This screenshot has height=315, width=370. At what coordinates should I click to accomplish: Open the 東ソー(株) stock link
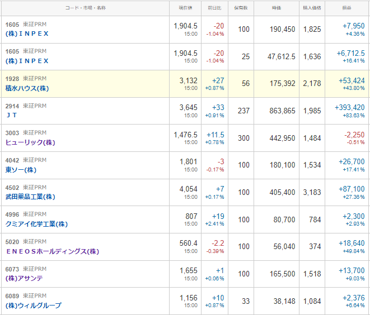coord(21,170)
